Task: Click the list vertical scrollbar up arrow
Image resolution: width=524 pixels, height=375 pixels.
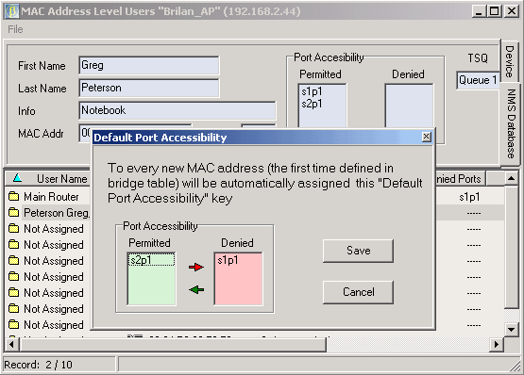Action: click(x=511, y=178)
